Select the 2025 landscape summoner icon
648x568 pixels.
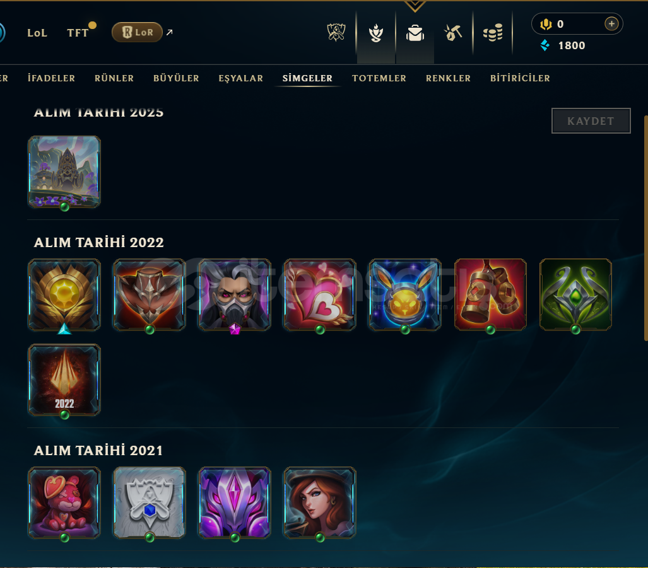64,171
